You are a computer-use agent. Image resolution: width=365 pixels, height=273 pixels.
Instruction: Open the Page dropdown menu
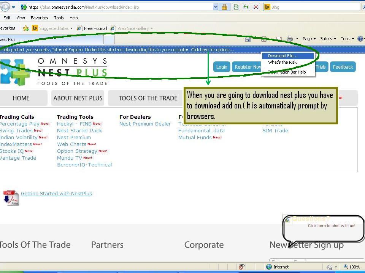pos(309,39)
